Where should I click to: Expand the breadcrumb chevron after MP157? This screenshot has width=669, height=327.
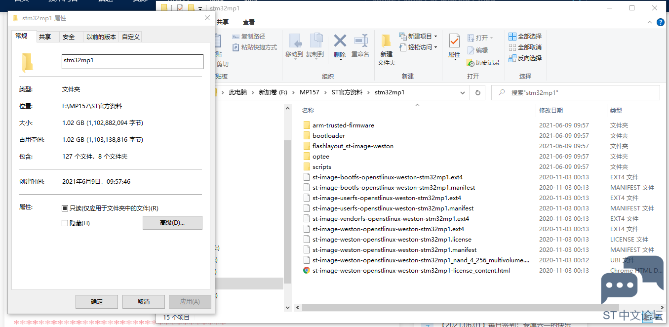(325, 92)
